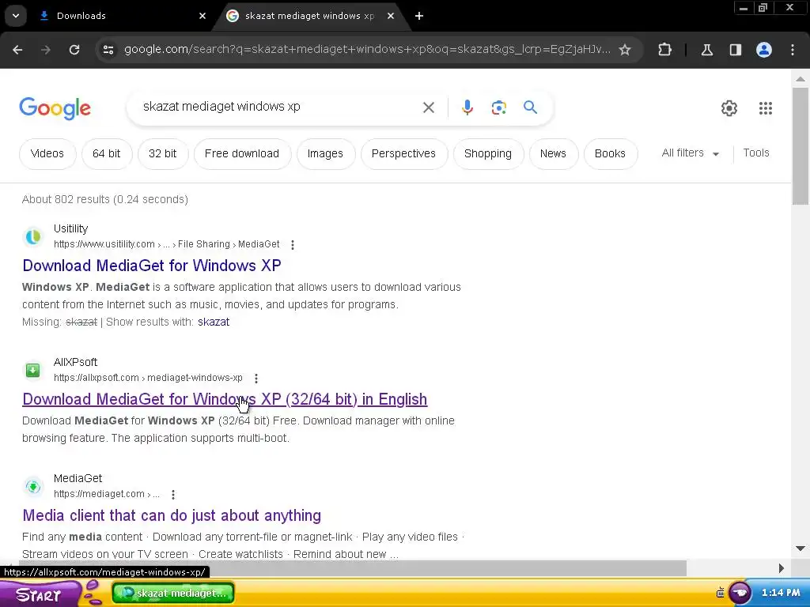Screen dimensions: 810x607
Task: Search by image with Google Lens
Action: coord(498,107)
